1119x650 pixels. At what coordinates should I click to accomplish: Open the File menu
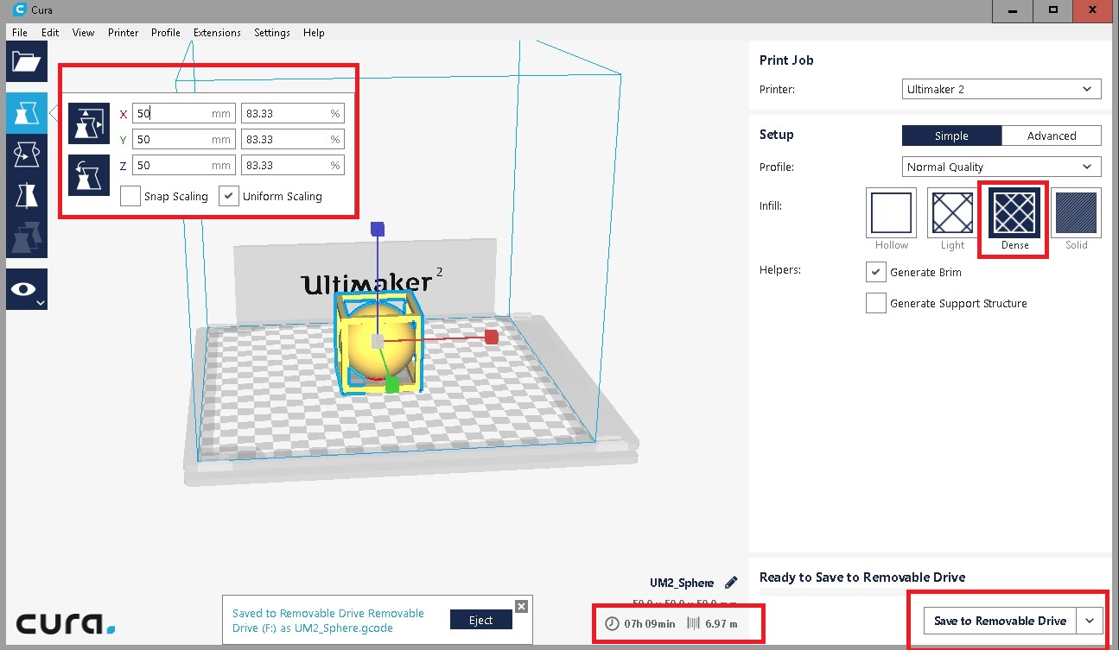[20, 33]
